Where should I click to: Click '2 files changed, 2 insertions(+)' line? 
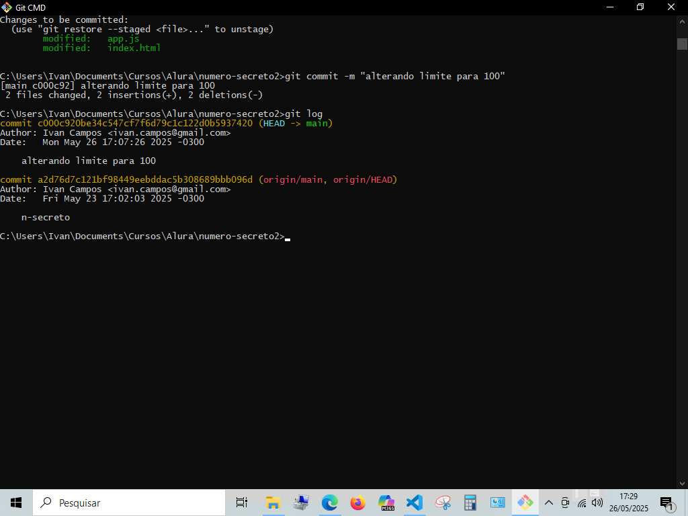pyautogui.click(x=134, y=95)
